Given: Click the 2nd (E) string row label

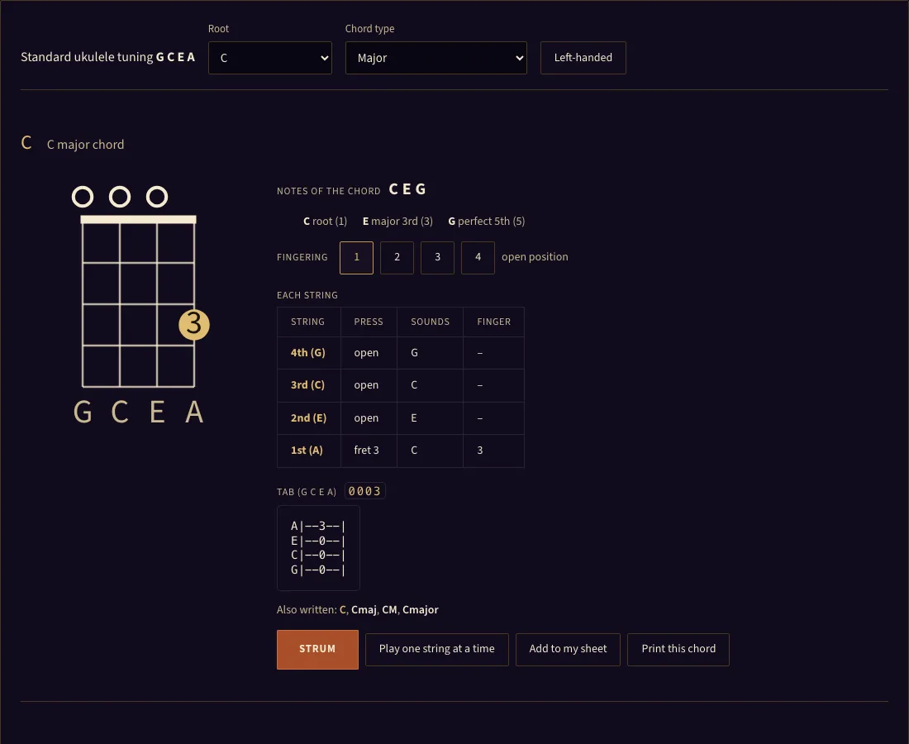Looking at the screenshot, I should 308,418.
